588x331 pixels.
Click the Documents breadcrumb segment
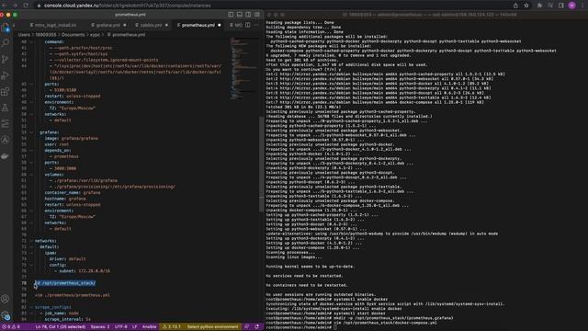[73, 35]
